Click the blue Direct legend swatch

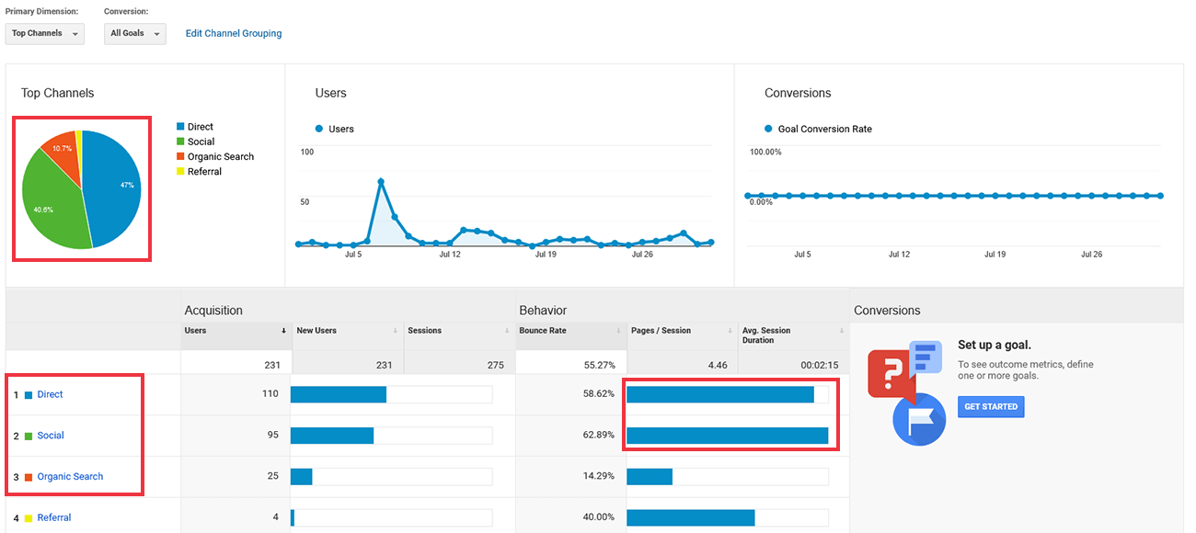[180, 127]
